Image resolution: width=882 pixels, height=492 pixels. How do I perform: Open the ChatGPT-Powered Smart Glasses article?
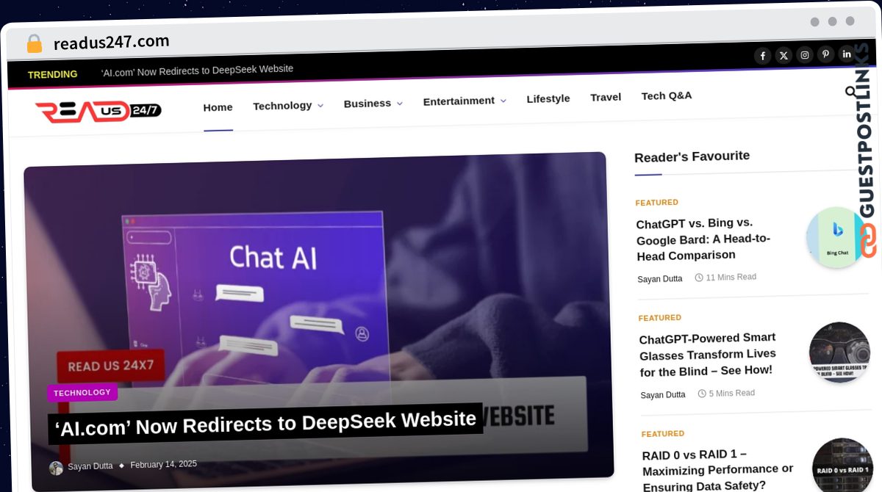[x=708, y=355]
